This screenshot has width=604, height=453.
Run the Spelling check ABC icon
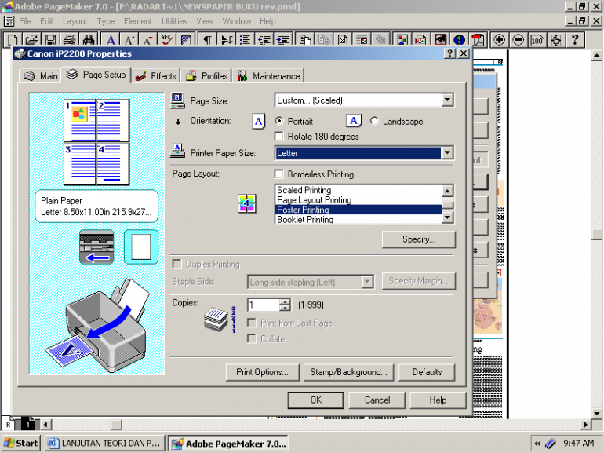click(x=166, y=40)
